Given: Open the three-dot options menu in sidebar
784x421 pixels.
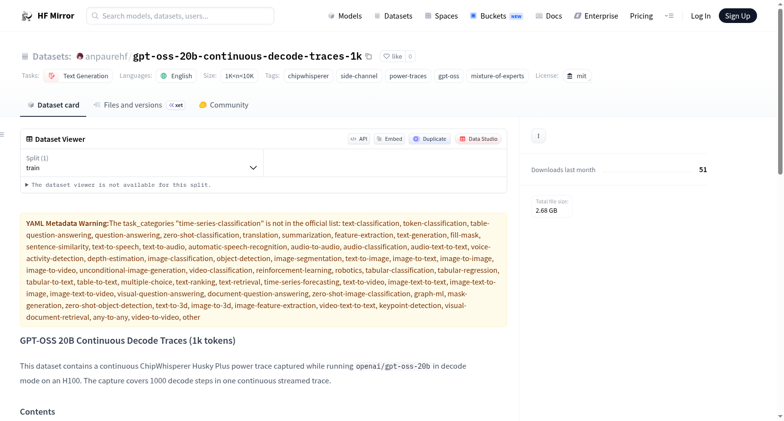Looking at the screenshot, I should 539,136.
